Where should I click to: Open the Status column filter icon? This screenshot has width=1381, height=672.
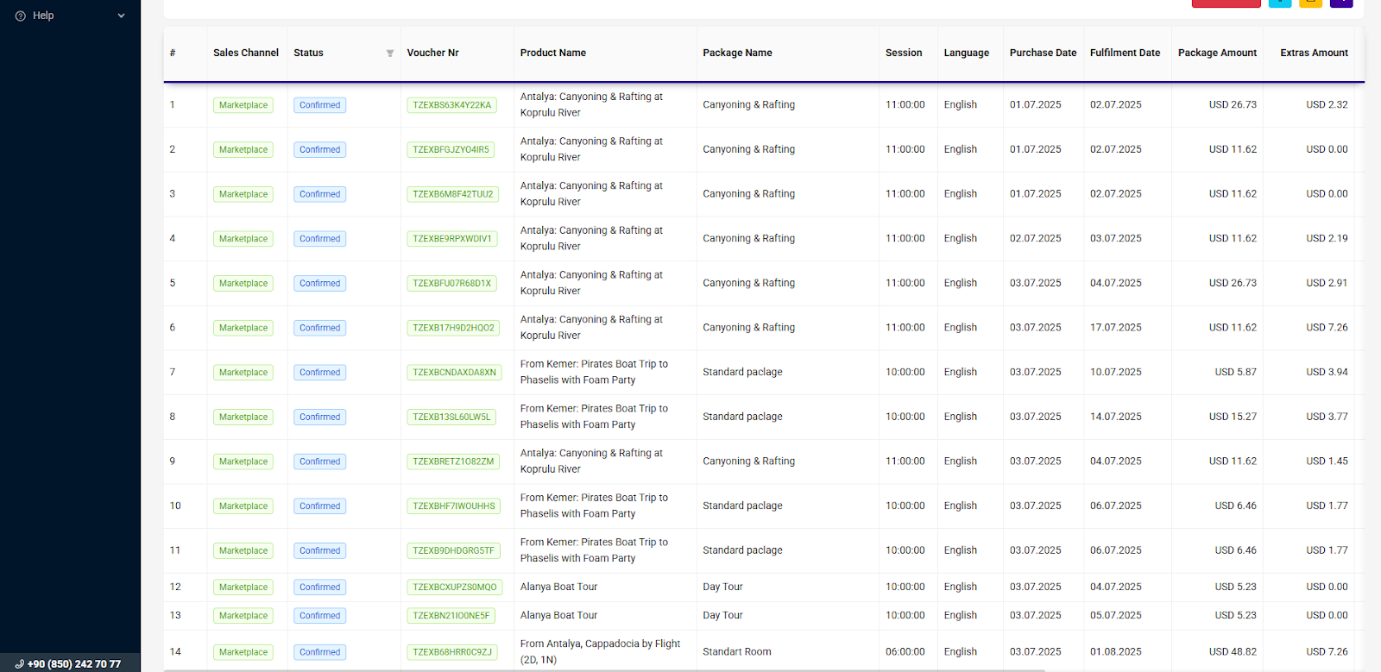coord(390,53)
